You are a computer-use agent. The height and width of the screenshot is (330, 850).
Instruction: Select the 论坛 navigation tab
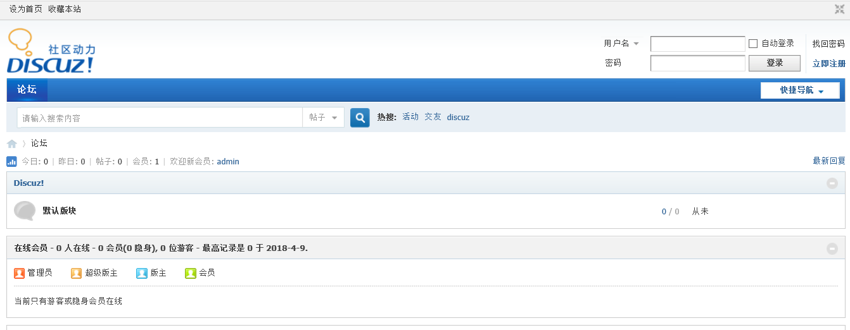point(27,90)
